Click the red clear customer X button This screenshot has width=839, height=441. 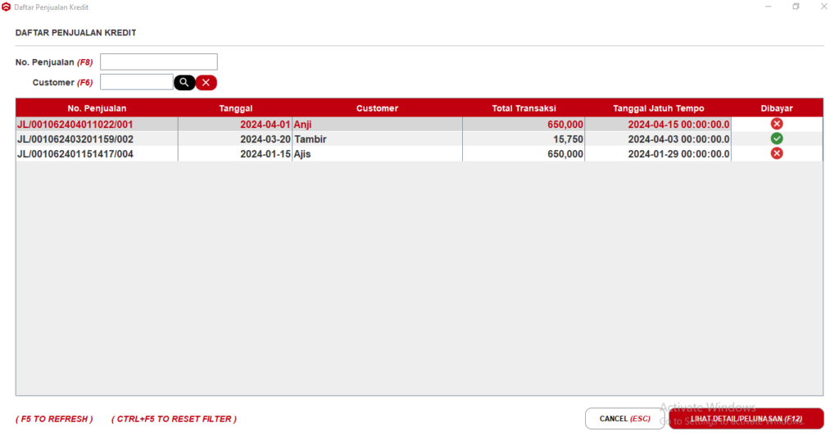(x=206, y=83)
